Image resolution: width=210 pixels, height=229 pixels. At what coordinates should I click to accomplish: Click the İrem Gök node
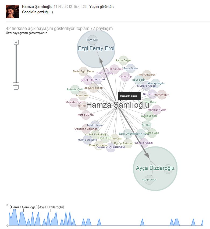[92, 40]
